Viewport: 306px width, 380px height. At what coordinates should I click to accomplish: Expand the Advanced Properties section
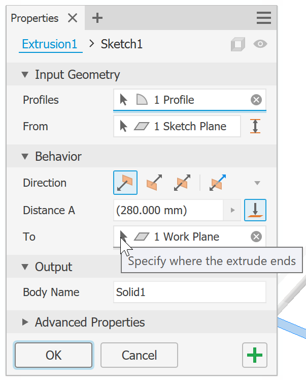pos(25,322)
